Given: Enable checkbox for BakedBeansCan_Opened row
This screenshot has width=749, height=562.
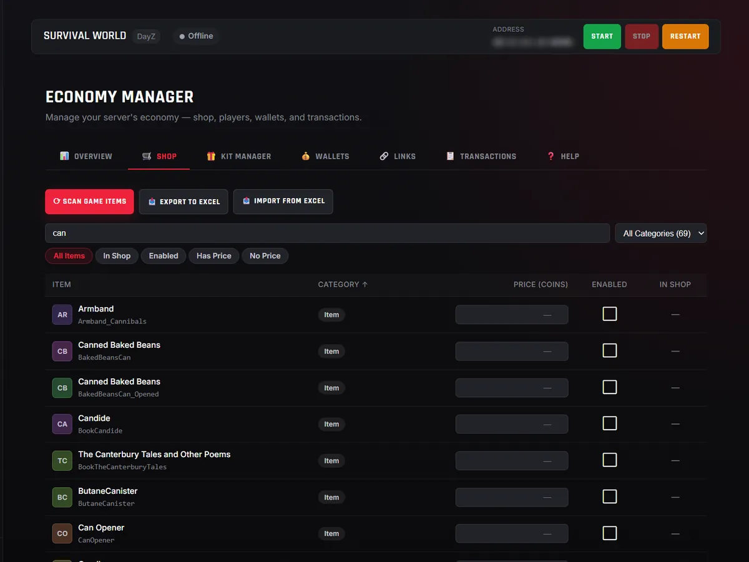Looking at the screenshot, I should (610, 387).
